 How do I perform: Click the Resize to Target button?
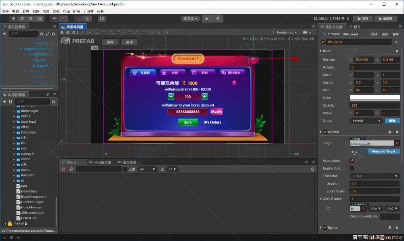click(x=383, y=151)
